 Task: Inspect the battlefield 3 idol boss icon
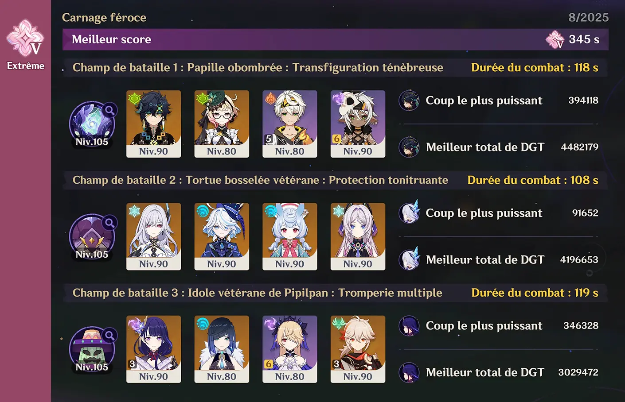[92, 350]
